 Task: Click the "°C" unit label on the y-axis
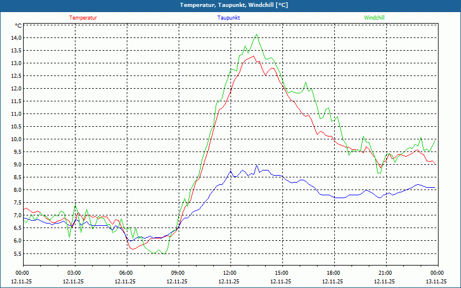18,26
